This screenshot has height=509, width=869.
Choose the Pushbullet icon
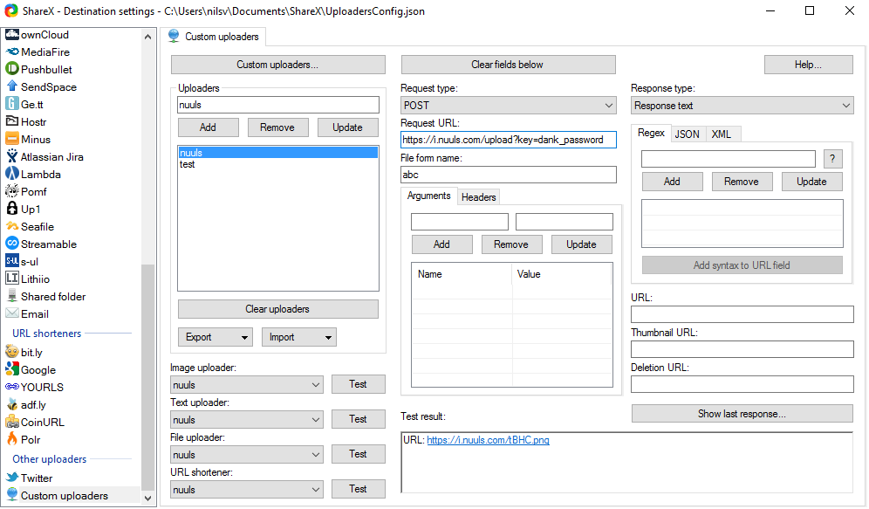coord(11,69)
